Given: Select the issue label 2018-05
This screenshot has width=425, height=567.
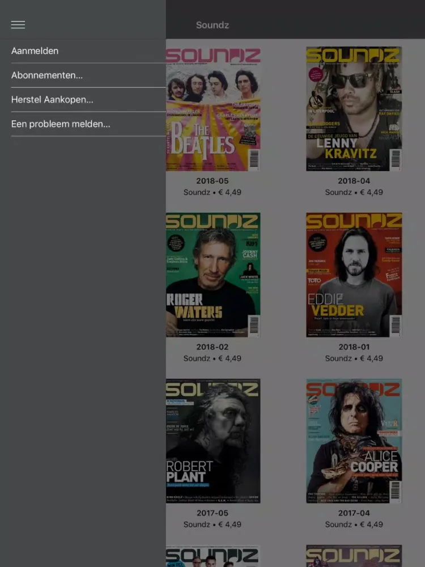Looking at the screenshot, I should pyautogui.click(x=212, y=181).
